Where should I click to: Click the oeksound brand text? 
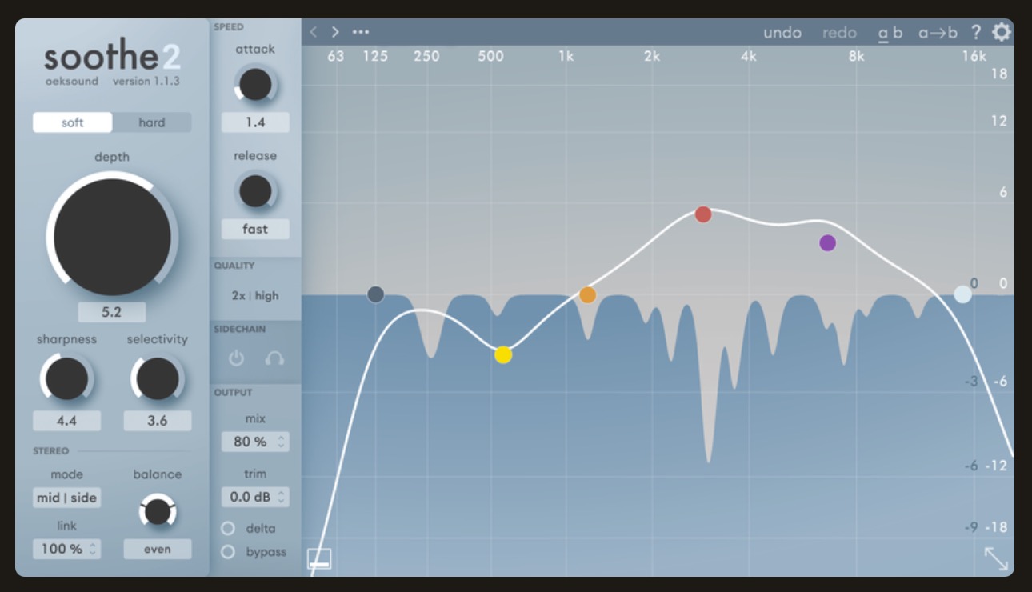(72, 82)
